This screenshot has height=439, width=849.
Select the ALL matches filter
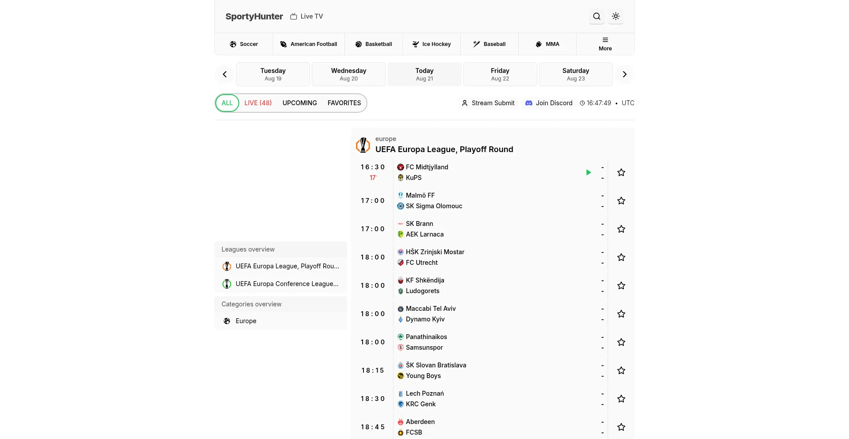(227, 103)
